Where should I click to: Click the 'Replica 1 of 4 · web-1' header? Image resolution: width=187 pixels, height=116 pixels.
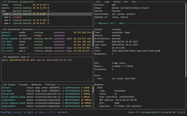coord(112,23)
